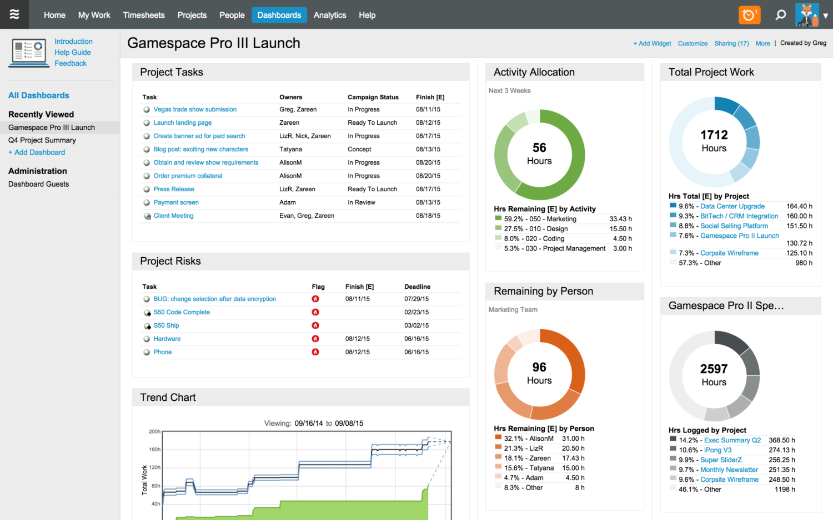This screenshot has width=833, height=520.
Task: Click the center of the Total Project Work donut
Action: click(x=714, y=141)
